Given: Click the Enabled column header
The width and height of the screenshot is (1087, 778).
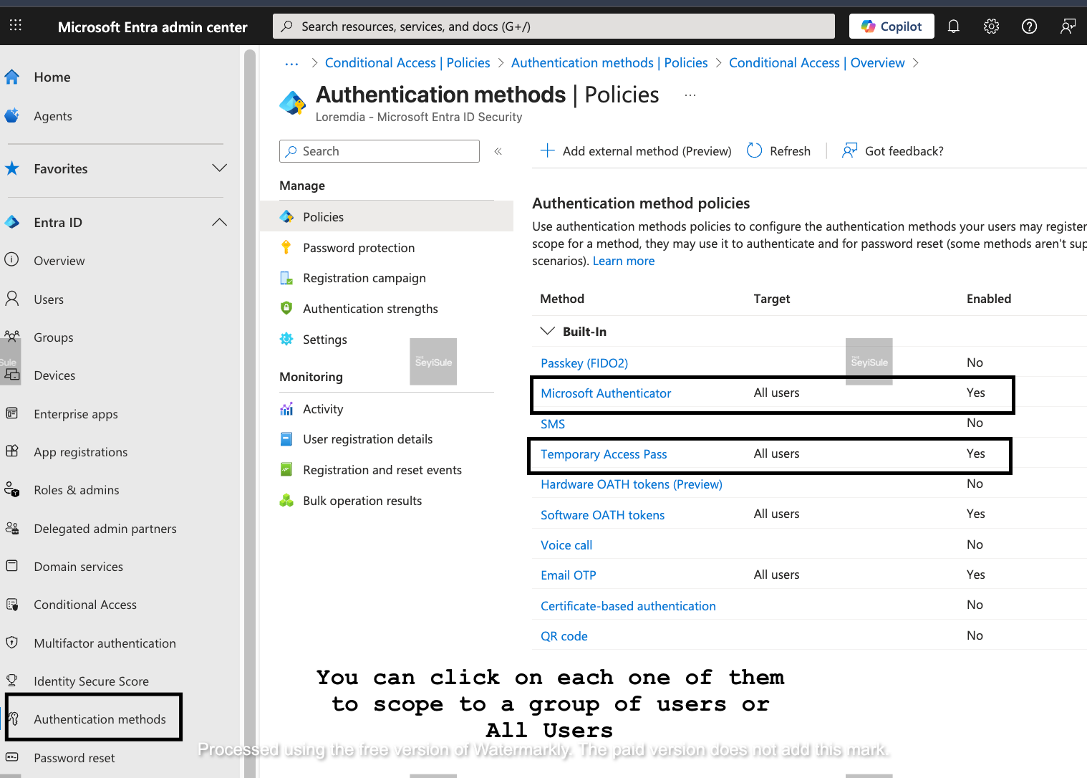Looking at the screenshot, I should coord(989,299).
